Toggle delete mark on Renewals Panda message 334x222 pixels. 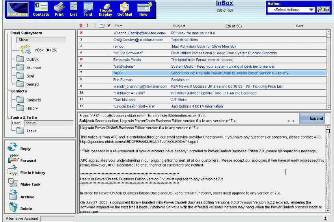pyautogui.click(x=81, y=59)
